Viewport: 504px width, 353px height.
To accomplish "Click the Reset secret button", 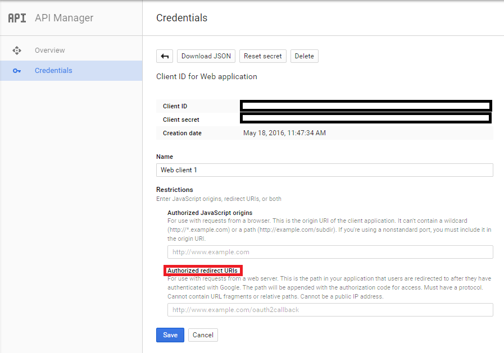I will click(x=262, y=56).
